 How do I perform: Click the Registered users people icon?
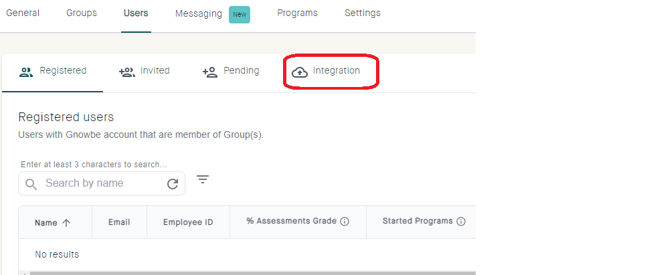pyautogui.click(x=26, y=72)
